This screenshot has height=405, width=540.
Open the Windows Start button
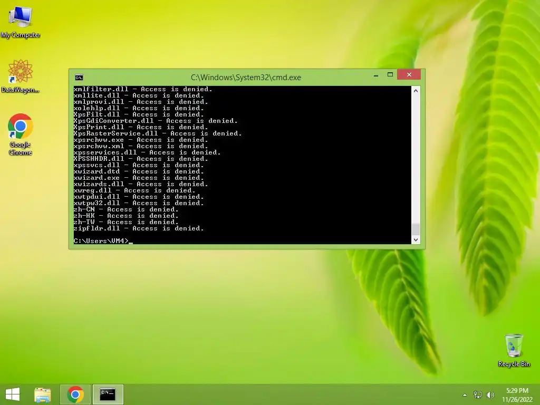tap(13, 394)
